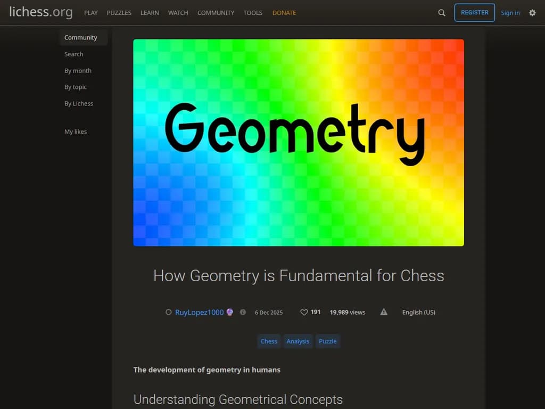
Task: Click the Sign in link
Action: (x=510, y=12)
